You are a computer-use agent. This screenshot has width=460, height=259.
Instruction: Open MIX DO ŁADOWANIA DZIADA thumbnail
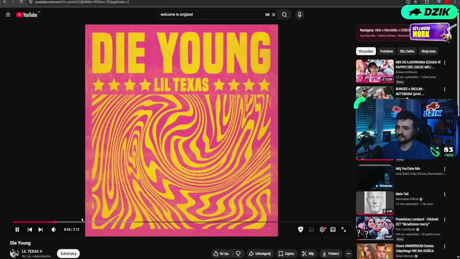[x=375, y=71]
